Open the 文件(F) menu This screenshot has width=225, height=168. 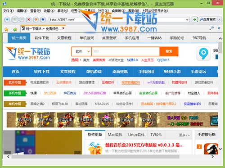click(x=9, y=11)
